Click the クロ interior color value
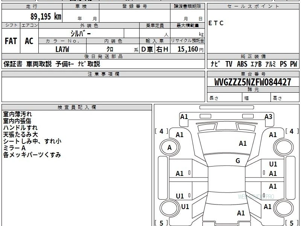The width and height of the screenshot is (301, 226). pyautogui.click(x=110, y=49)
